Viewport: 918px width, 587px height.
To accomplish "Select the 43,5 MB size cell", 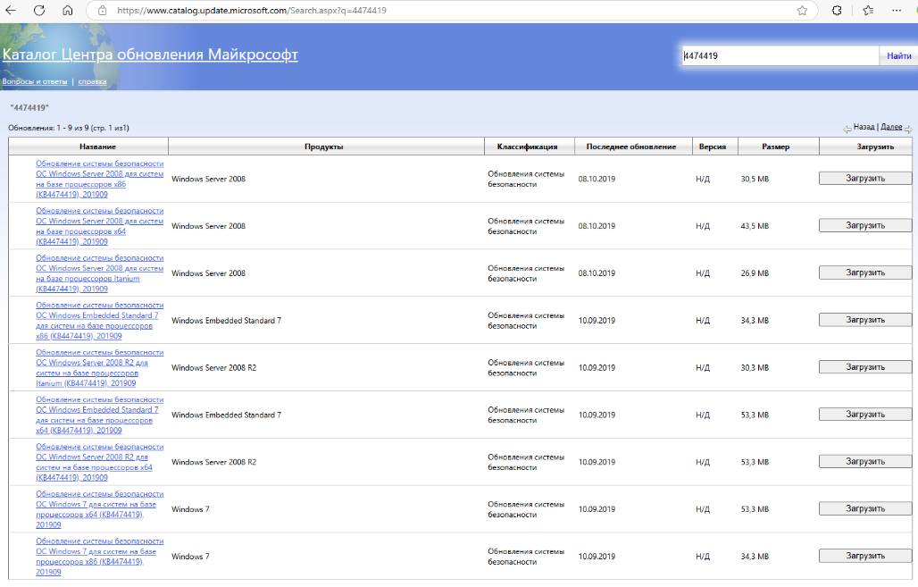I will coord(755,226).
